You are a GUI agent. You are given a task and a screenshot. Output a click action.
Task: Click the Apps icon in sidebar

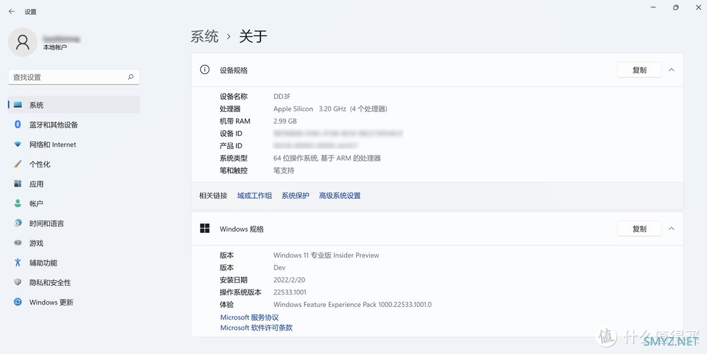point(18,183)
